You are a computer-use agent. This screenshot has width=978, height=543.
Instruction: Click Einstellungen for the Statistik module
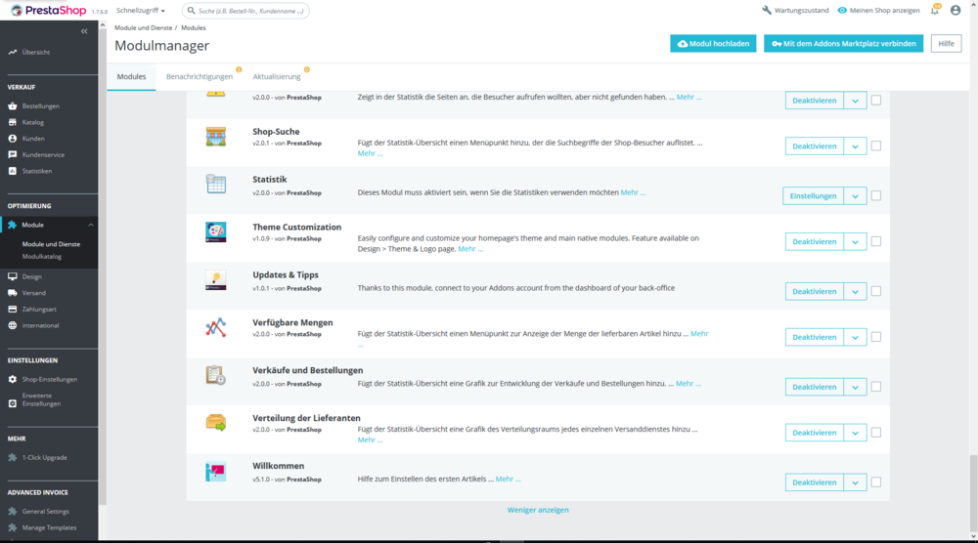point(813,196)
